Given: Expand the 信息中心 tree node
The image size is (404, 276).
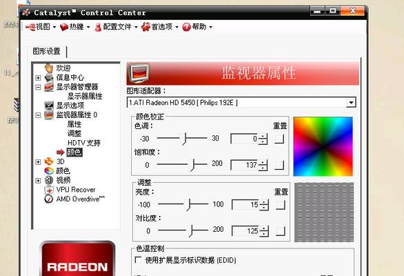Looking at the screenshot, I should tap(38, 77).
